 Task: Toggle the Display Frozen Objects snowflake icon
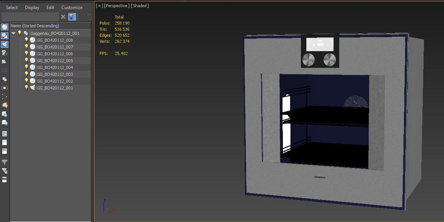click(5, 114)
